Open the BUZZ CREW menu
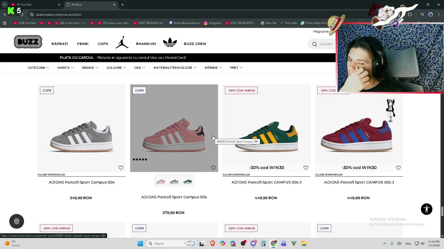Image resolution: width=444 pixels, height=249 pixels. (195, 44)
